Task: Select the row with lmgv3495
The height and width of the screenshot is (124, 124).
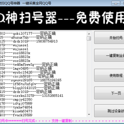Action: (x=26, y=69)
